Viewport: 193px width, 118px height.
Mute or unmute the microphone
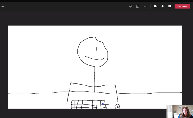pyautogui.click(x=163, y=6)
